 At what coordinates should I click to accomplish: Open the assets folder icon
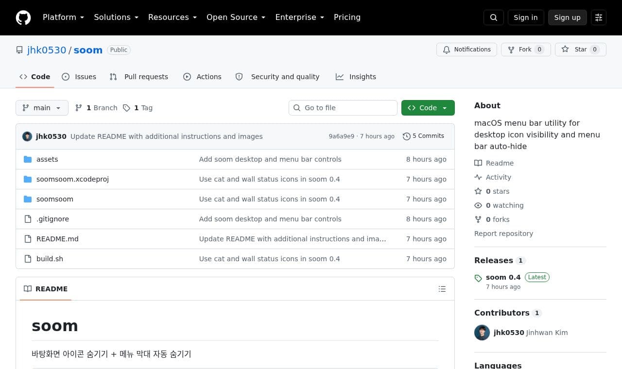tap(28, 159)
